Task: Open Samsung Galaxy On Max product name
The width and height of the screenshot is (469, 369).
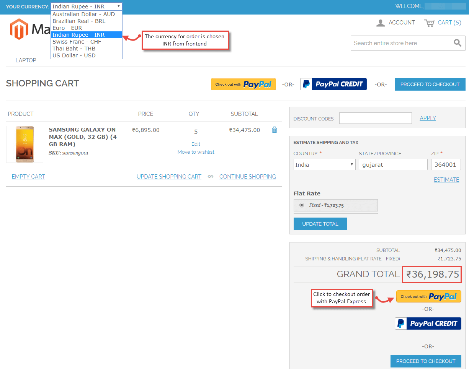Action: pyautogui.click(x=83, y=137)
